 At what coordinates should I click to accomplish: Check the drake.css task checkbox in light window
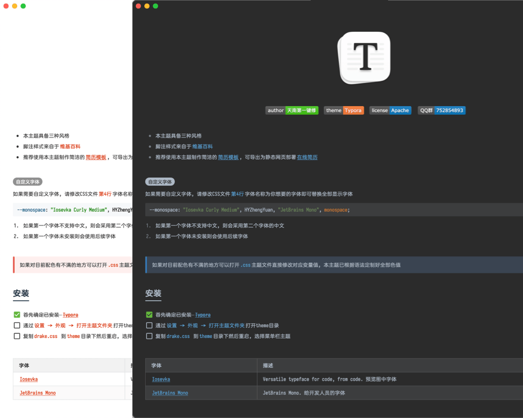[17, 336]
